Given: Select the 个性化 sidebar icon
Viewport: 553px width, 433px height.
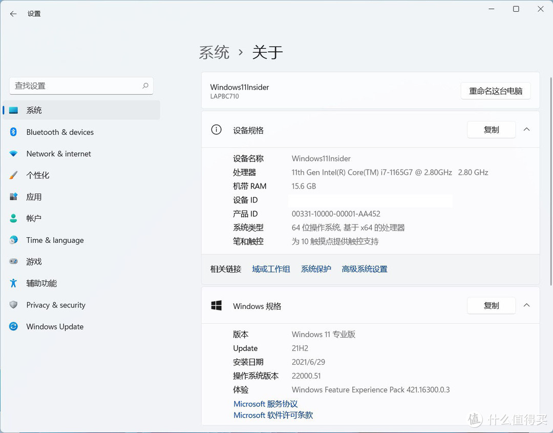Looking at the screenshot, I should pyautogui.click(x=14, y=175).
